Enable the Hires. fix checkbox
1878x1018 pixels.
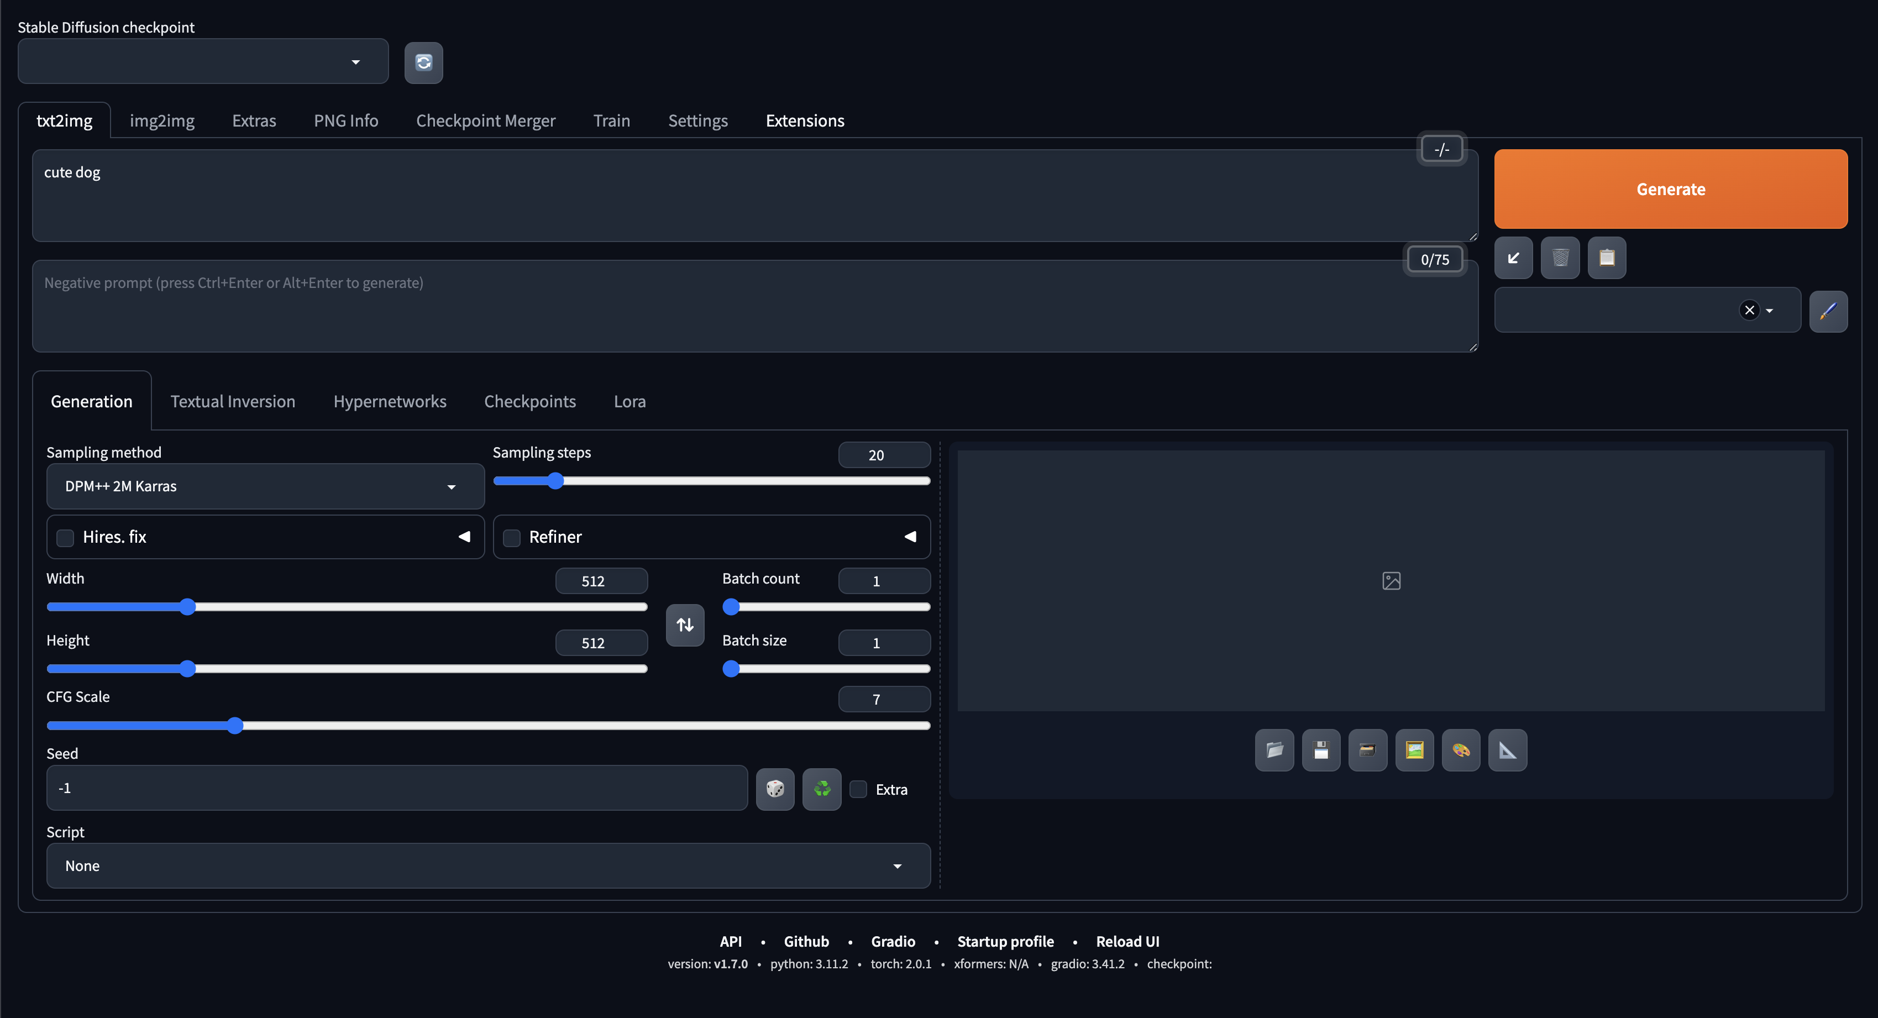coord(66,537)
